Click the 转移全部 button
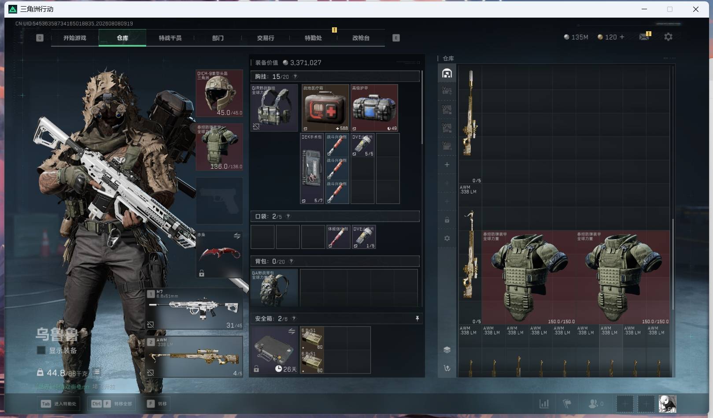Viewport: 713px width, 418px height. click(112, 403)
